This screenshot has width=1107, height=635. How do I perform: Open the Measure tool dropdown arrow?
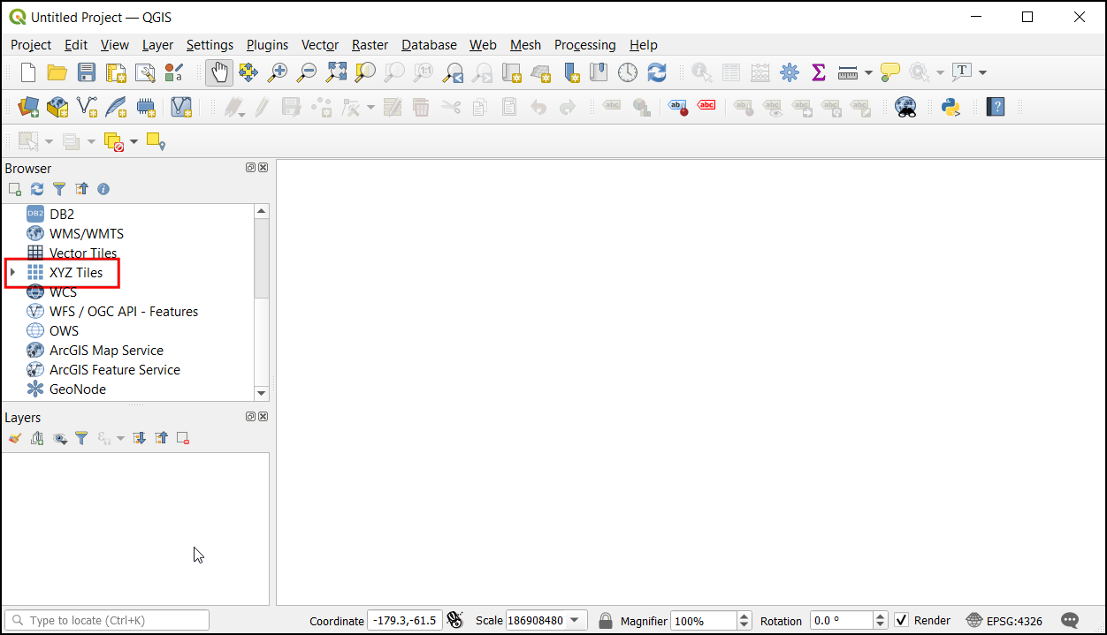pyautogui.click(x=868, y=72)
